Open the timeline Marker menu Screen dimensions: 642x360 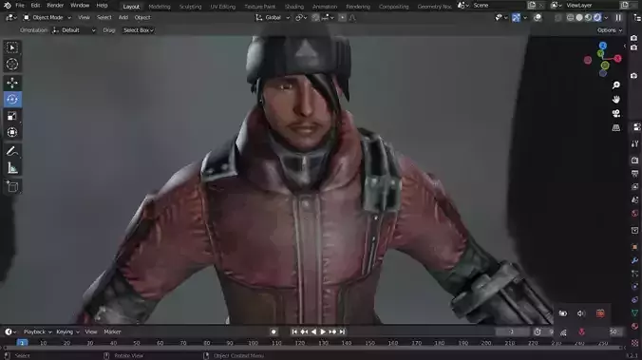112,332
